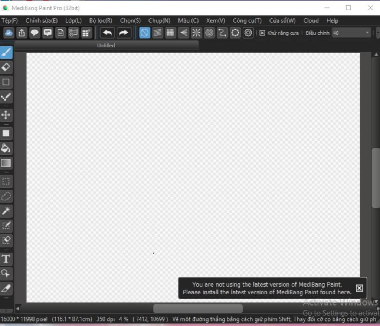Close the update notification popup
380x326 pixels.
click(x=359, y=288)
